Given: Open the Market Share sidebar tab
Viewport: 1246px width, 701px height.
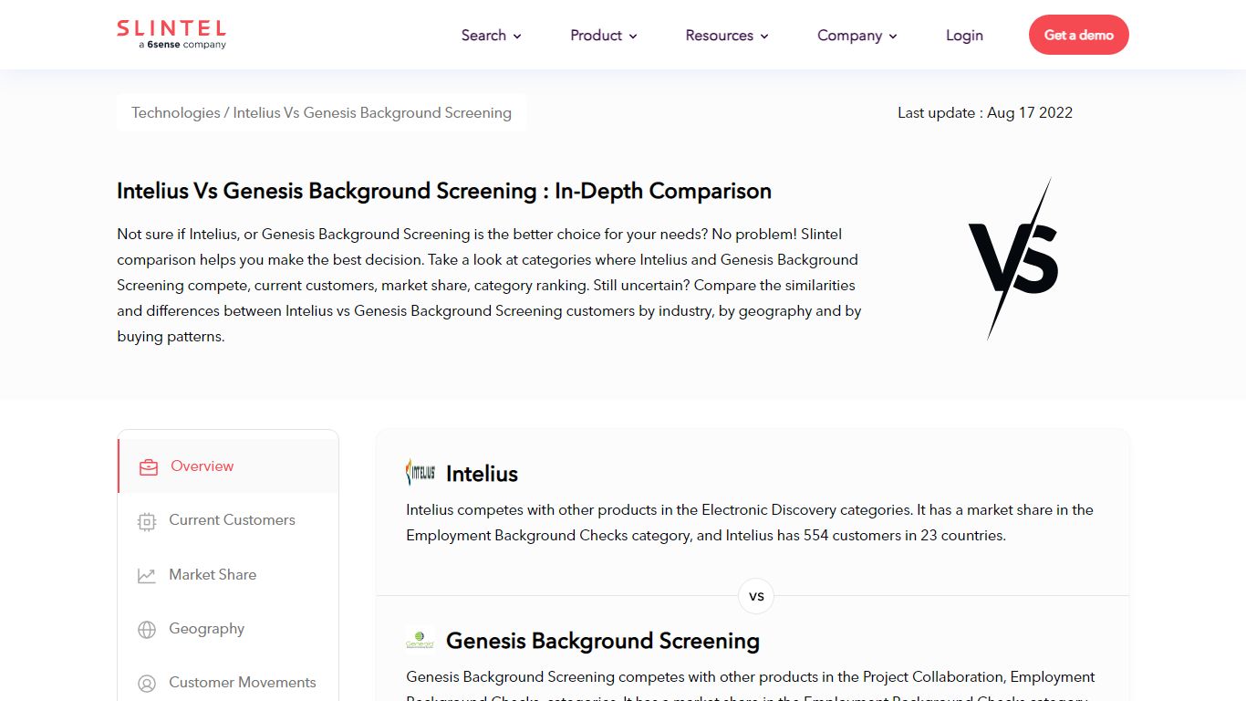Looking at the screenshot, I should 228,575.
